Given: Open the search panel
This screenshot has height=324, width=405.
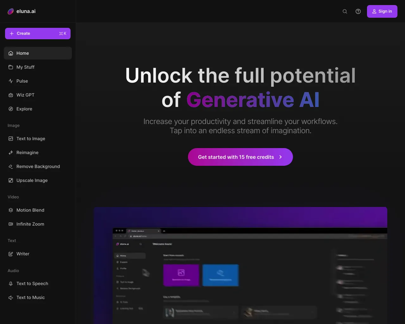Looking at the screenshot, I should [x=345, y=11].
